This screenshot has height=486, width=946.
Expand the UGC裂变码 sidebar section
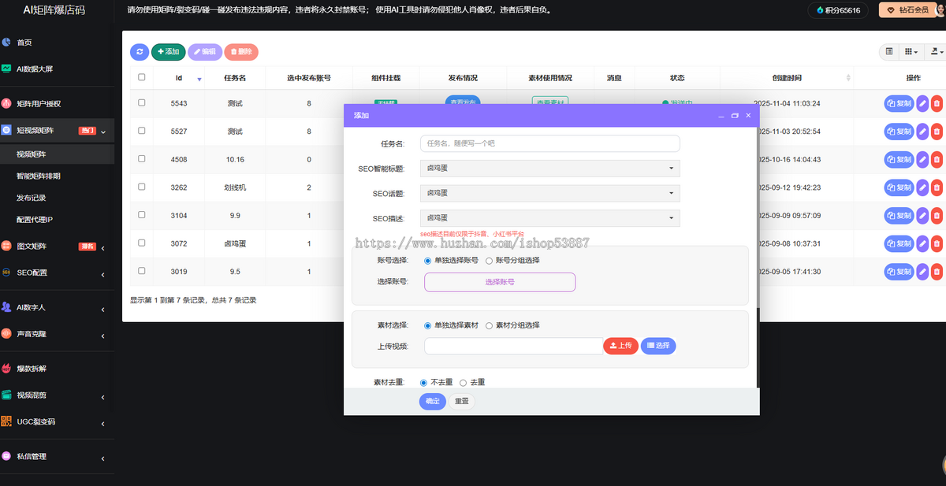coord(57,421)
